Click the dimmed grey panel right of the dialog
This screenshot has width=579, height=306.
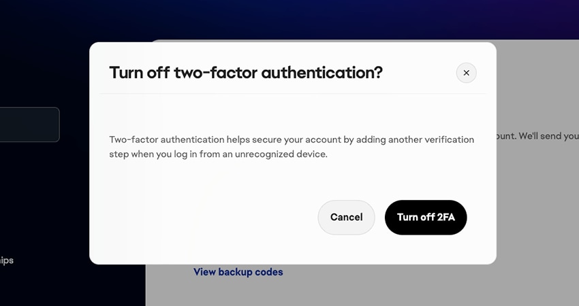point(538,204)
